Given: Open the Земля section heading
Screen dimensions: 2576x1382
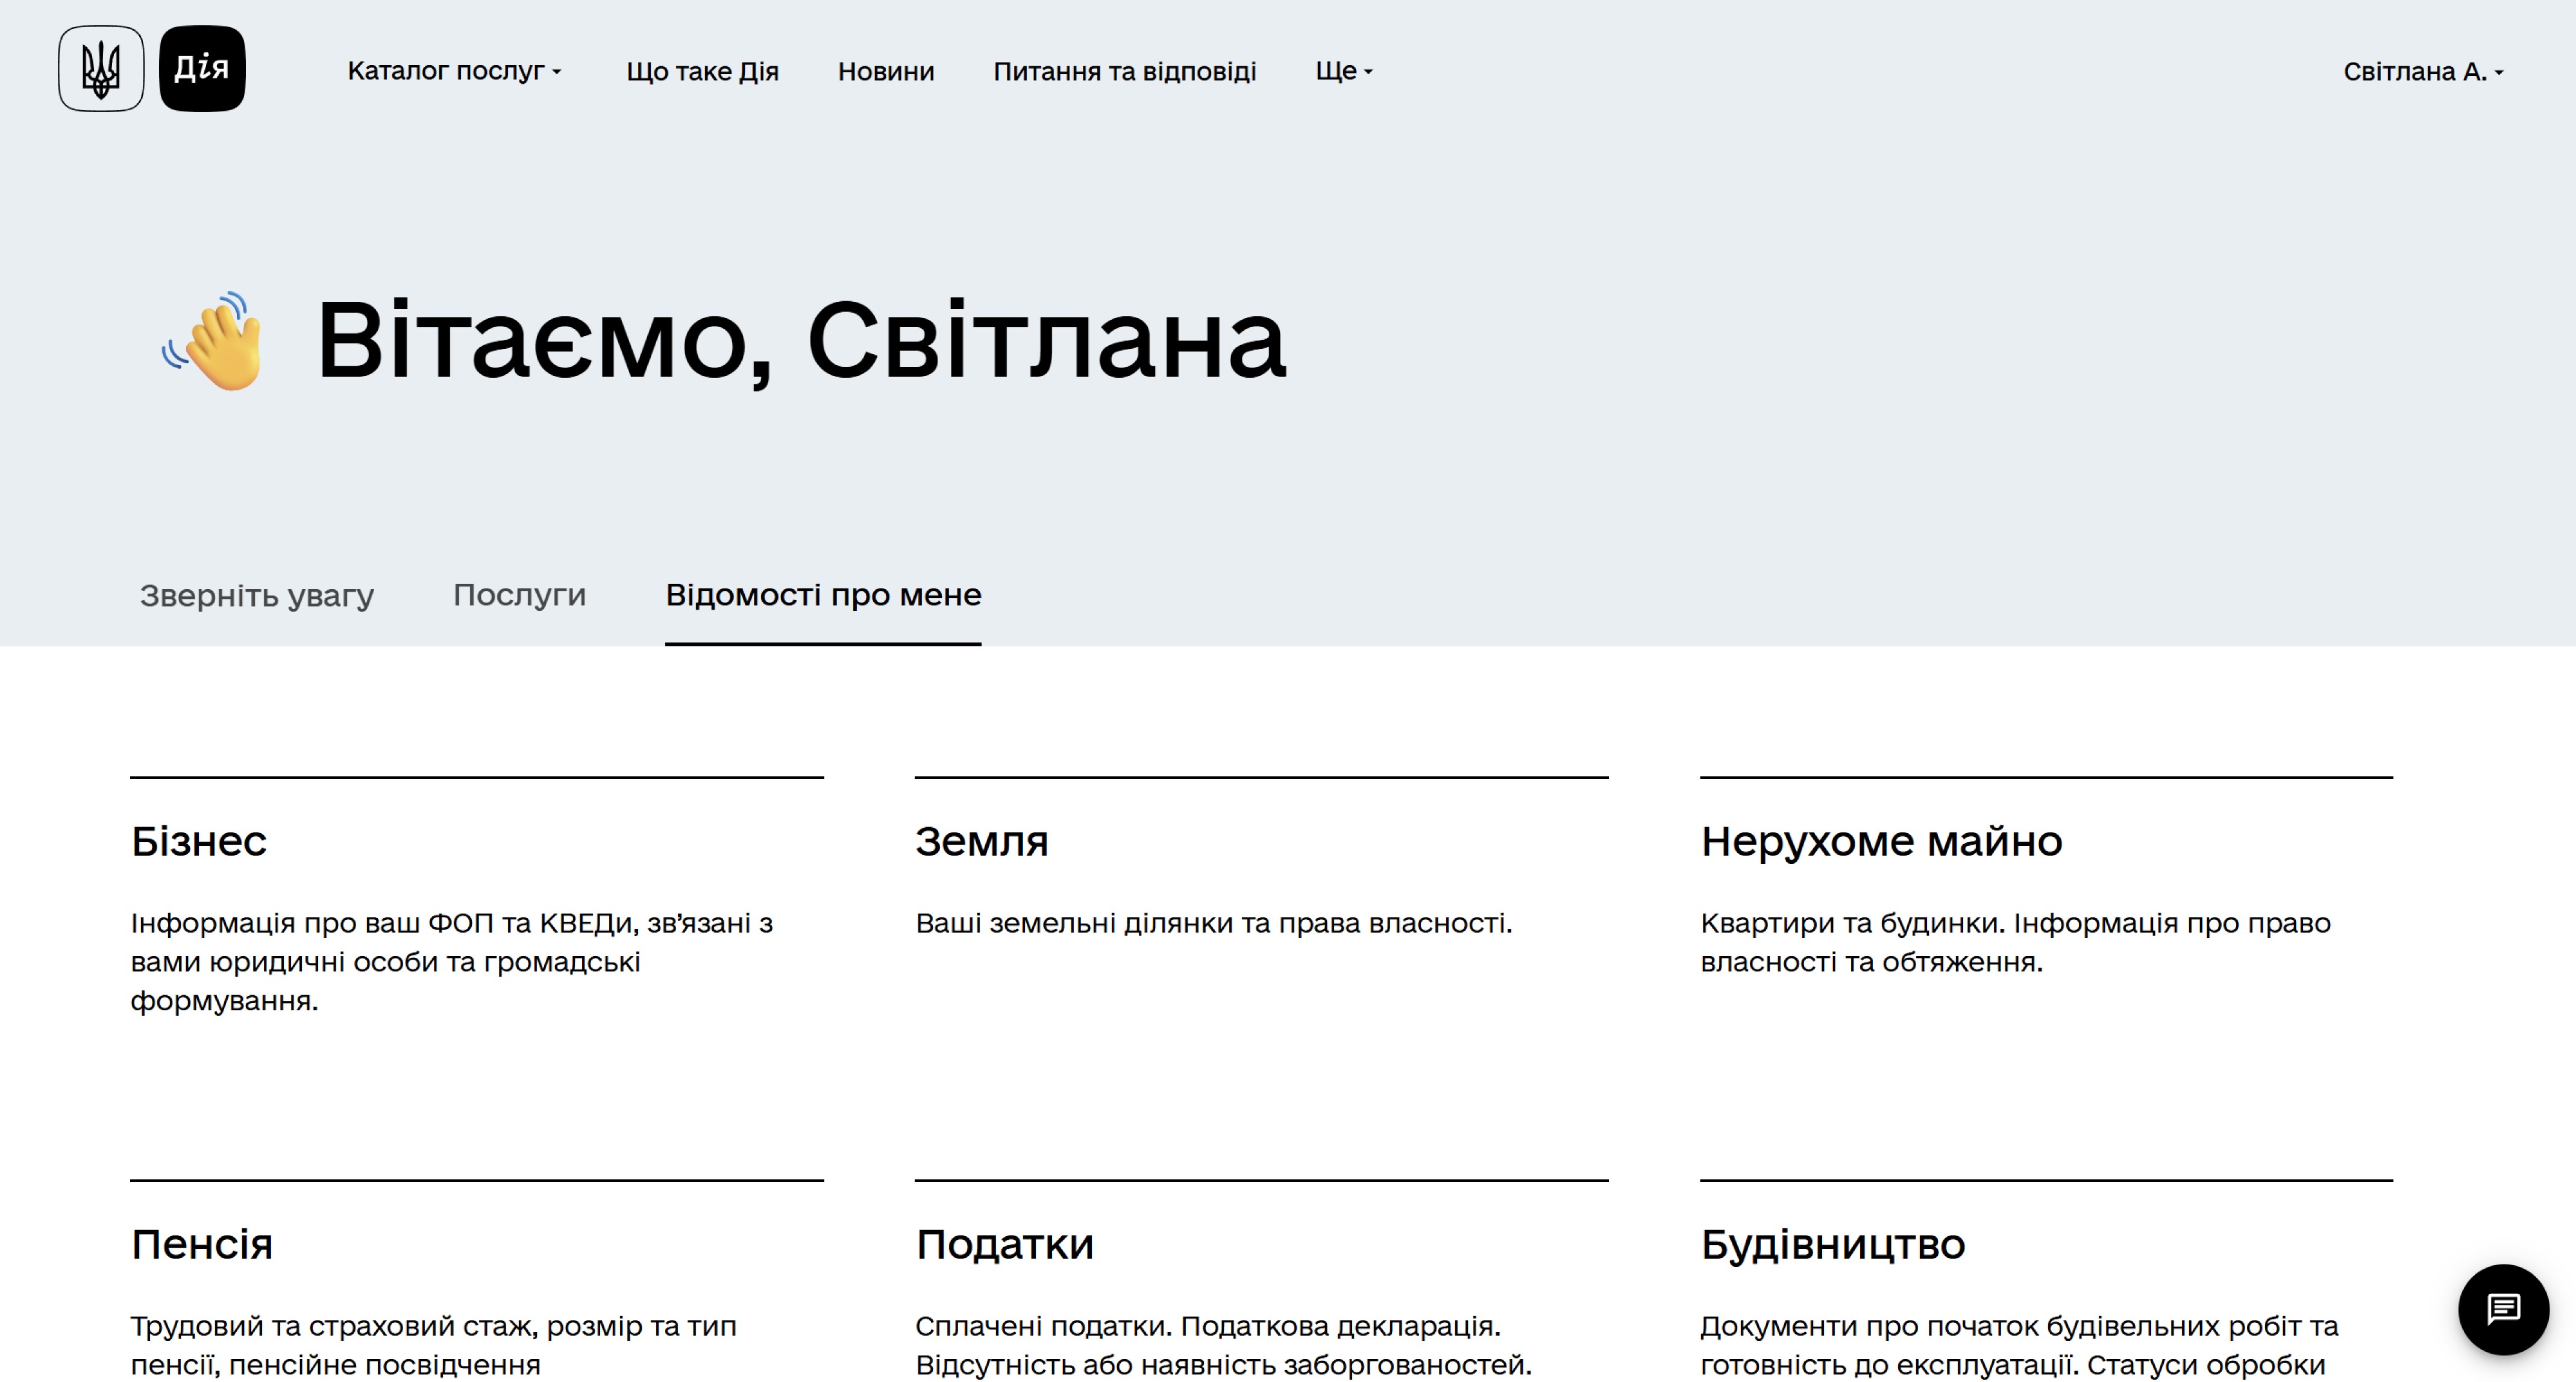Looking at the screenshot, I should coord(981,841).
